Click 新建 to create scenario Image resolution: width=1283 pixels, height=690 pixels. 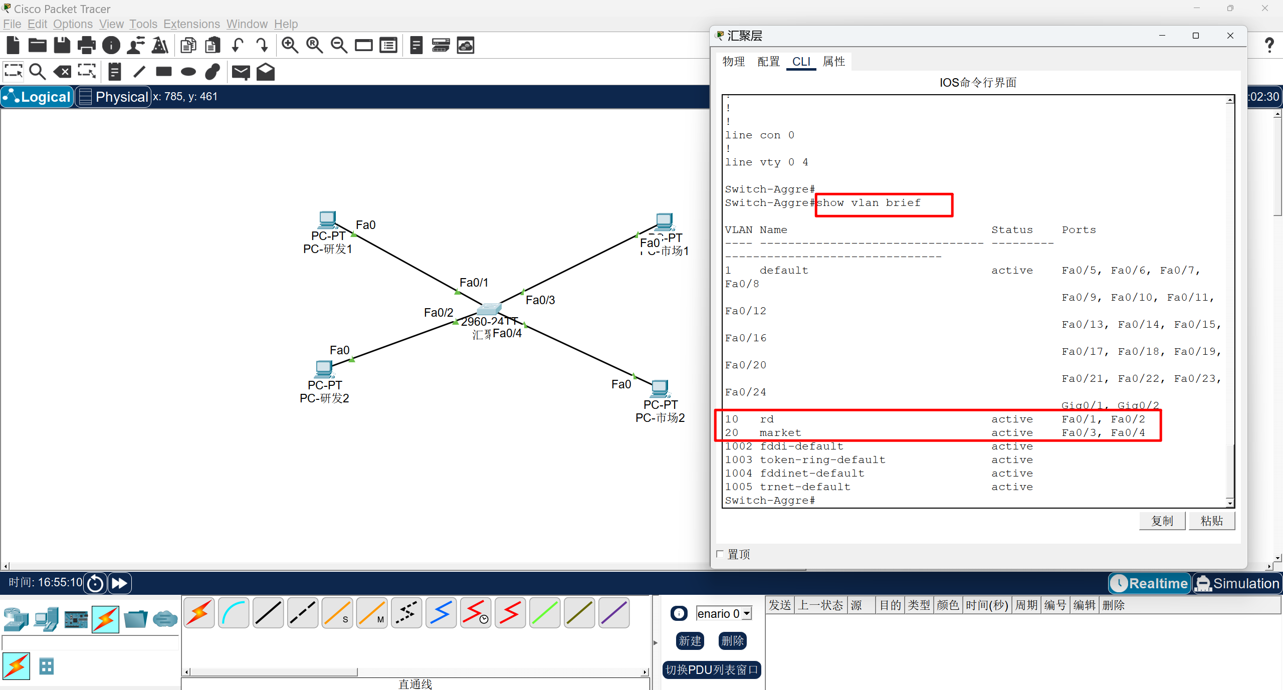tap(690, 641)
